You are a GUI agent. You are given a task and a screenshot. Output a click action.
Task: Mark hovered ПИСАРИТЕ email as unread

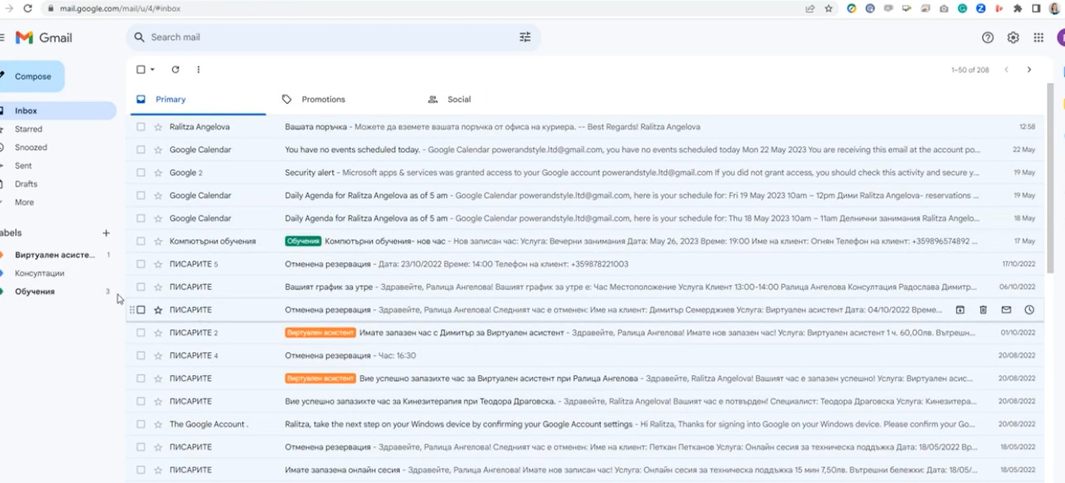click(1006, 310)
